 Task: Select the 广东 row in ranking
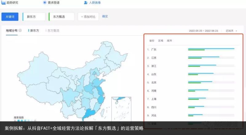[191, 50]
